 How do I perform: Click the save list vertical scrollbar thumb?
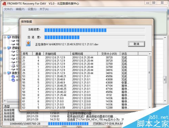pyautogui.click(x=150, y=72)
